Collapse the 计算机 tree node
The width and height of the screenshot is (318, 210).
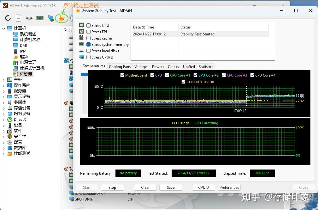(x=4, y=28)
